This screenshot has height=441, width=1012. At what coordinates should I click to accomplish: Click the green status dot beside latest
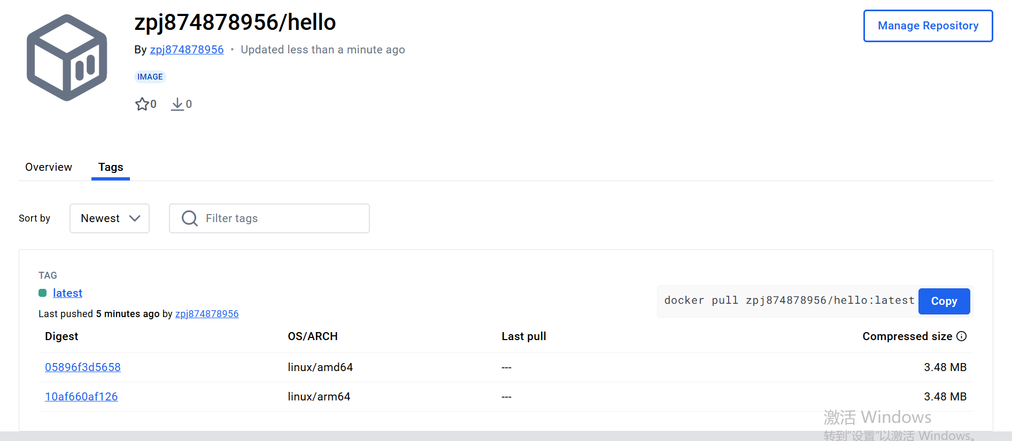[x=43, y=293]
